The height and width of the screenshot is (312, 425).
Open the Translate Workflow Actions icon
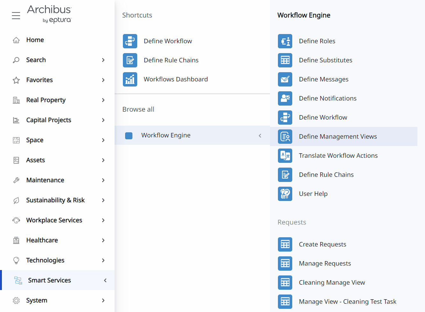pyautogui.click(x=285, y=156)
